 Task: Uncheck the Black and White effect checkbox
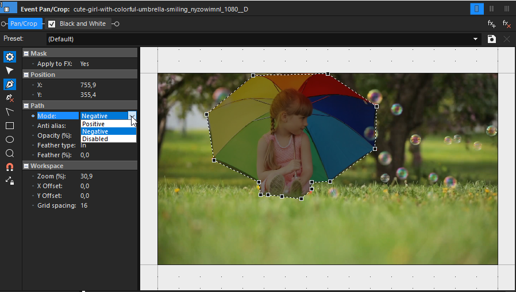[x=52, y=24]
